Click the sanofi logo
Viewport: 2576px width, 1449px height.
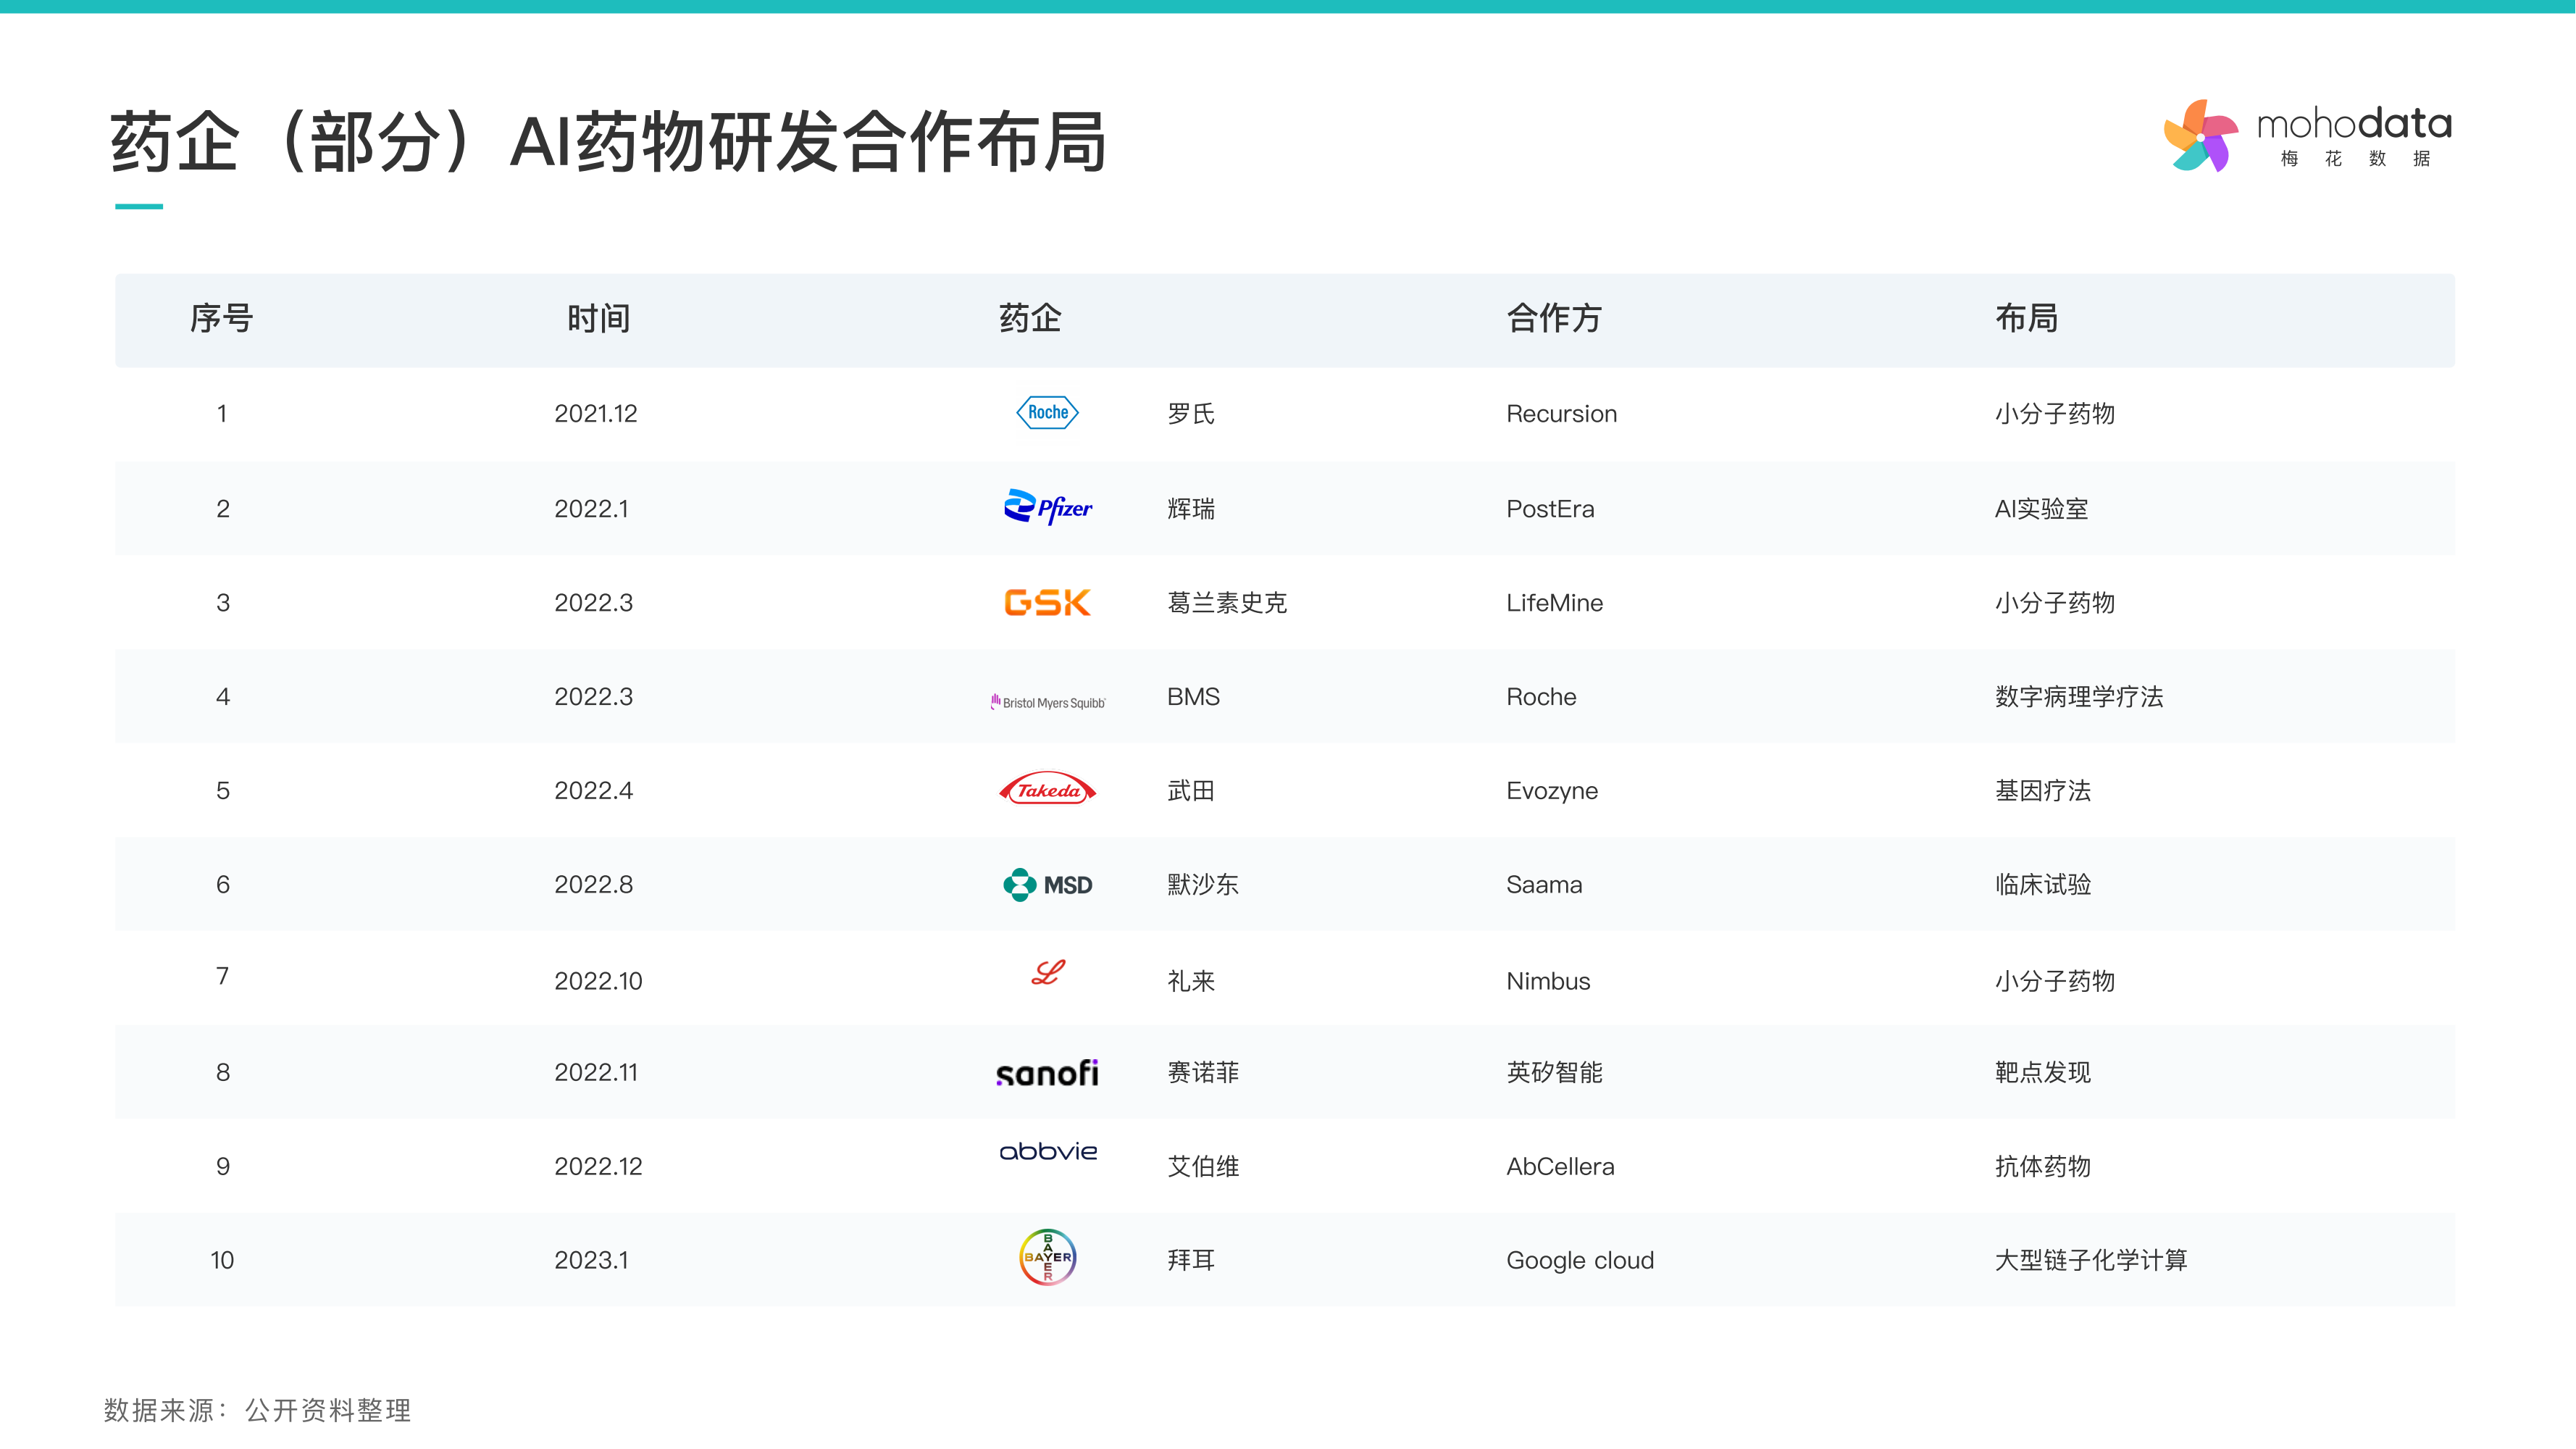pyautogui.click(x=1047, y=1073)
